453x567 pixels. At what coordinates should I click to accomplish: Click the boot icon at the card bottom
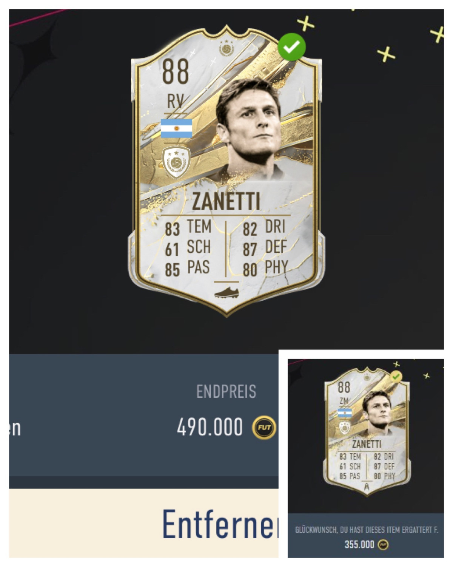[226, 292]
